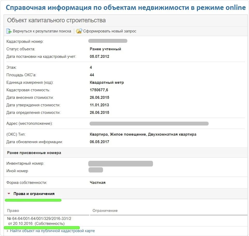Open 'Найти объект на публичной кадастровой карте'
This screenshot has height=236, width=249.
tap(52, 231)
